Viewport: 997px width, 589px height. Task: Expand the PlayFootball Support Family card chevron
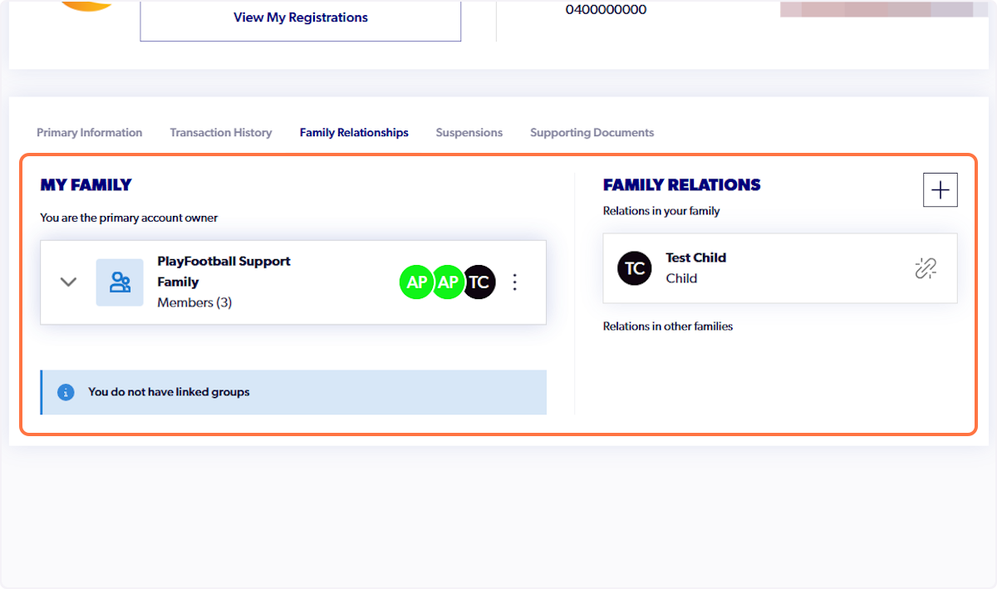68,282
